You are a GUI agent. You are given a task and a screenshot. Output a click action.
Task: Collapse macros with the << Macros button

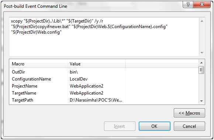pos(189,113)
